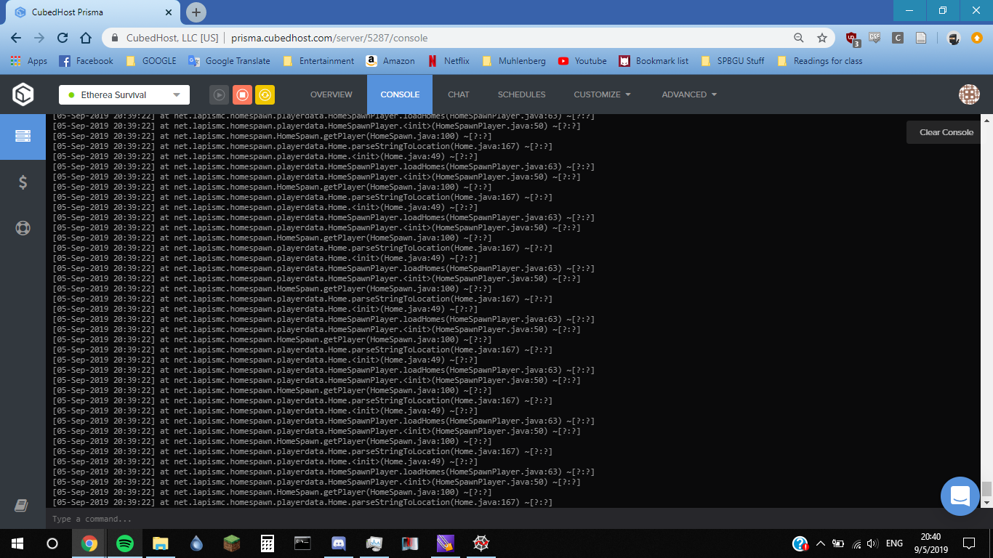Open Spotify from the taskbar
Viewport: 993px width, 558px height.
124,543
